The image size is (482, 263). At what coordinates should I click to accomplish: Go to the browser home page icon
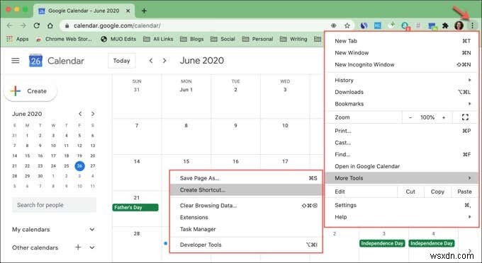(x=50, y=25)
